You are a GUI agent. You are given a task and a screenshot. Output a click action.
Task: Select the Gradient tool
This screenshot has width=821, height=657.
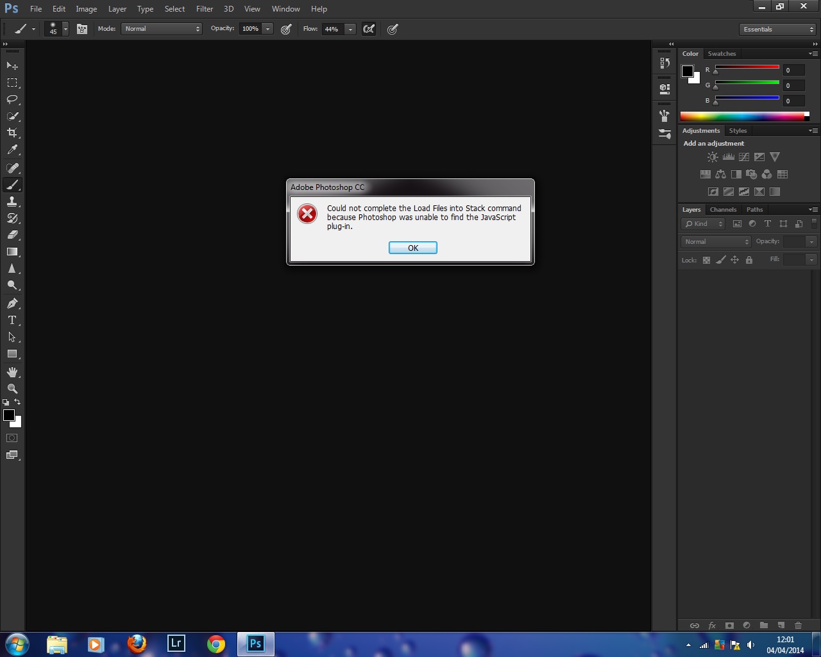pyautogui.click(x=12, y=252)
